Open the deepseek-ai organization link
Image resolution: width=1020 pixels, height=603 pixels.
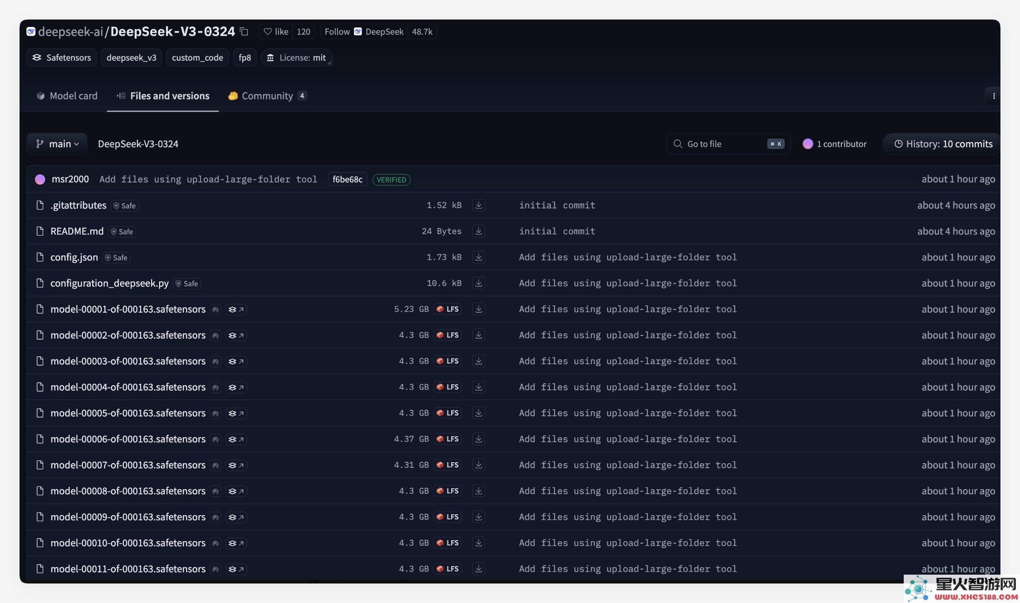coord(70,32)
